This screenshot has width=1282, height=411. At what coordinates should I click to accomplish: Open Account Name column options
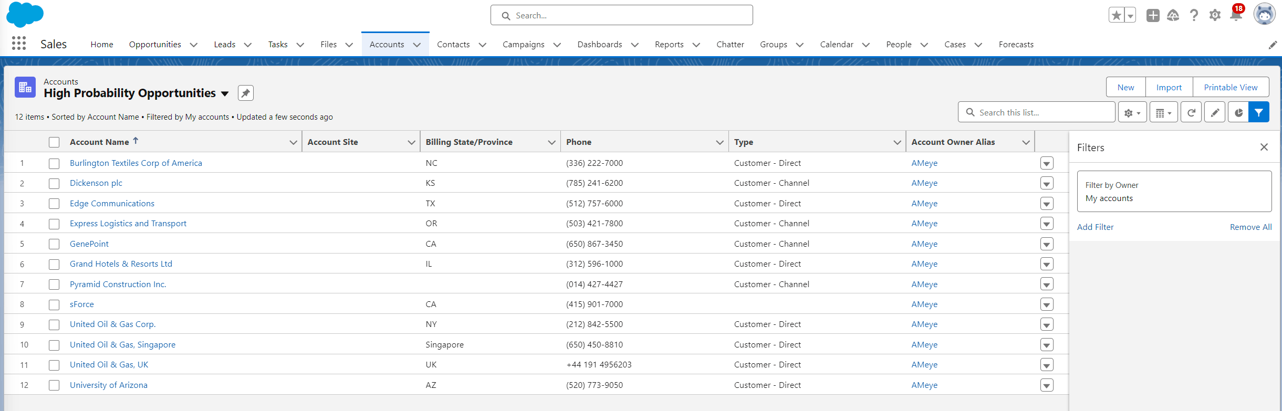point(293,142)
